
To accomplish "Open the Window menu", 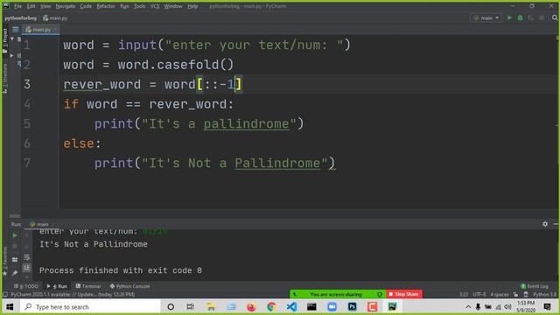I will (x=173, y=6).
